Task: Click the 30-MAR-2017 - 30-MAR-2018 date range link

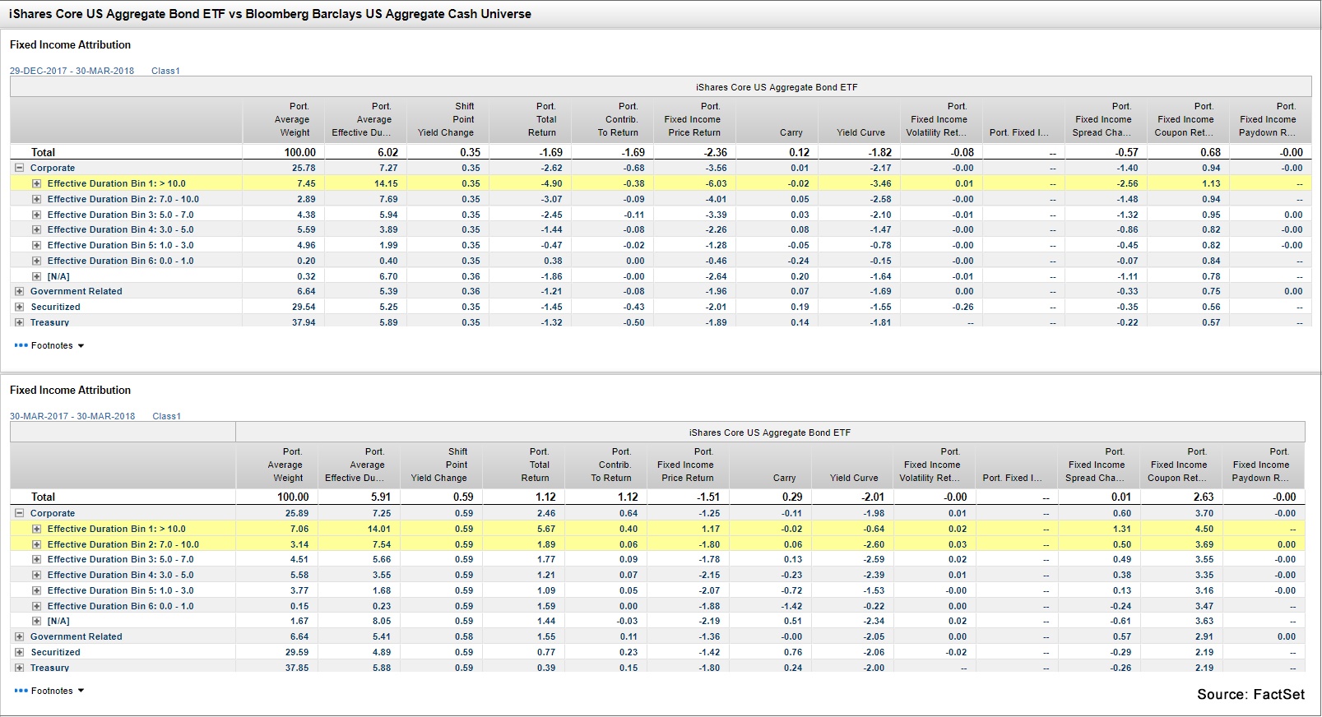Action: point(72,416)
